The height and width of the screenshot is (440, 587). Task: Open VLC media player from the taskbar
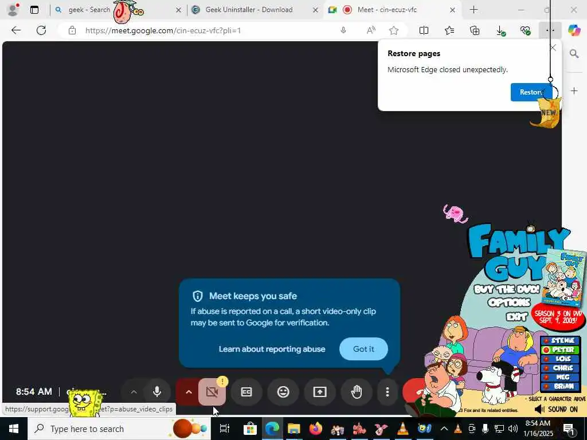(403, 429)
